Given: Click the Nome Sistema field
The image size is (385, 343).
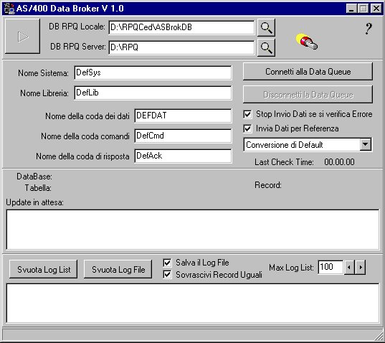Looking at the screenshot, I should click(x=153, y=72).
